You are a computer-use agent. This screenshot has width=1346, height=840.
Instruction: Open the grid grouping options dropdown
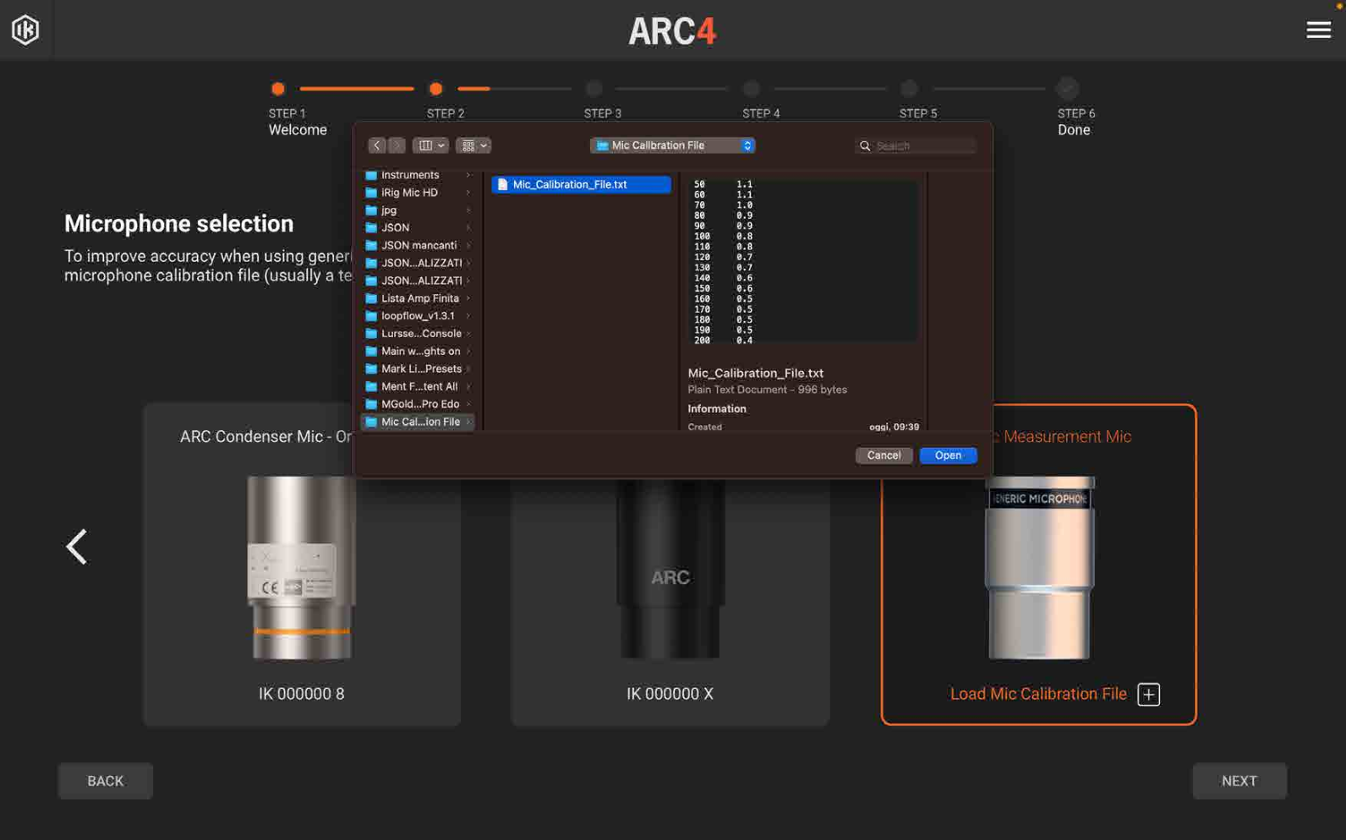(473, 145)
